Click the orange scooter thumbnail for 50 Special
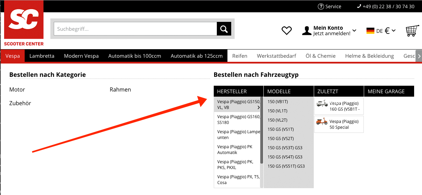This screenshot has height=195, width=422. (x=322, y=121)
